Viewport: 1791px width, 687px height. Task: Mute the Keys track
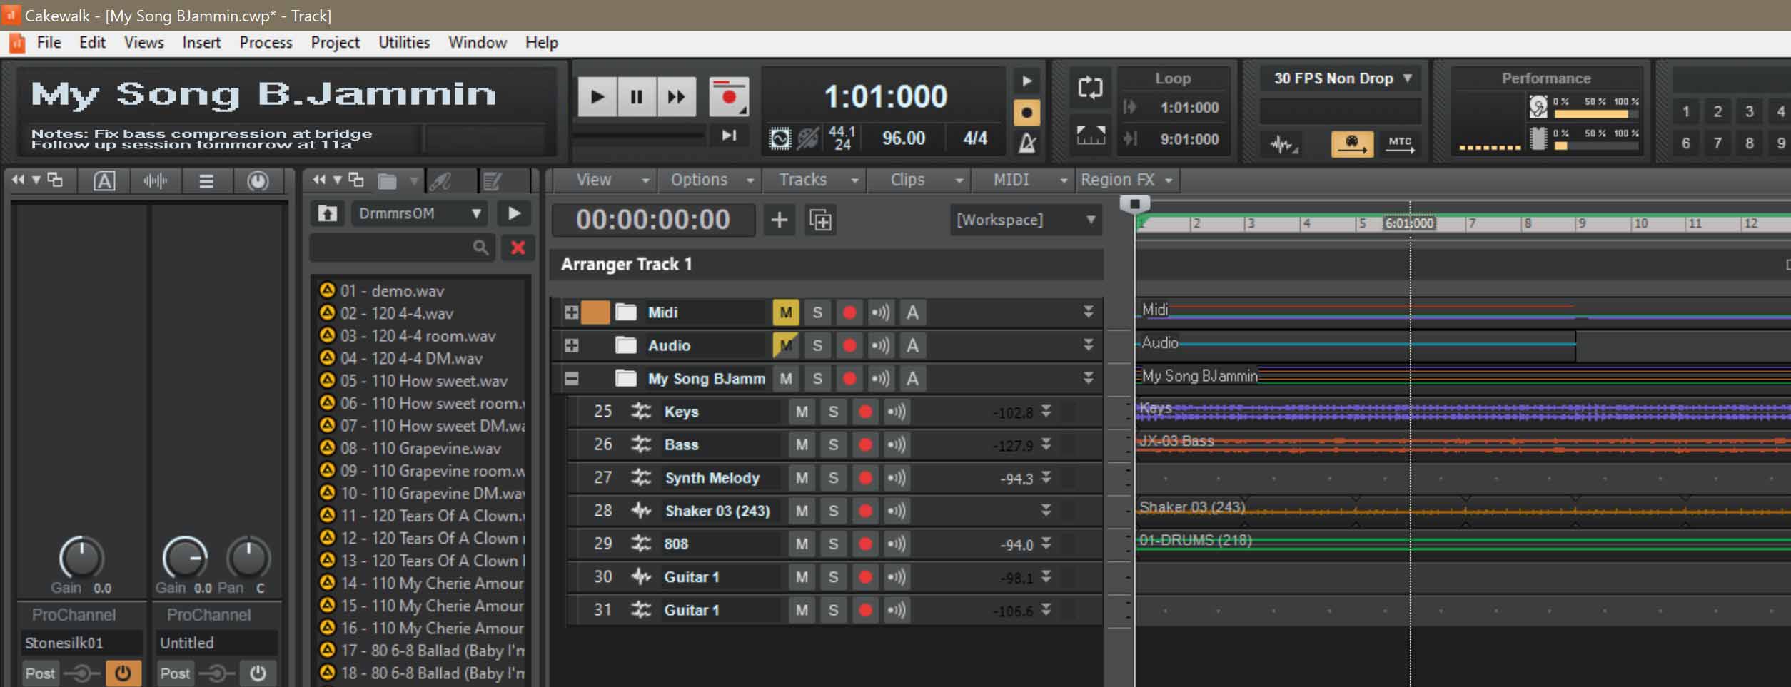(802, 412)
